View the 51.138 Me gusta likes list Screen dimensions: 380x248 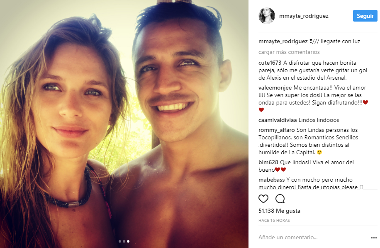pyautogui.click(x=279, y=211)
